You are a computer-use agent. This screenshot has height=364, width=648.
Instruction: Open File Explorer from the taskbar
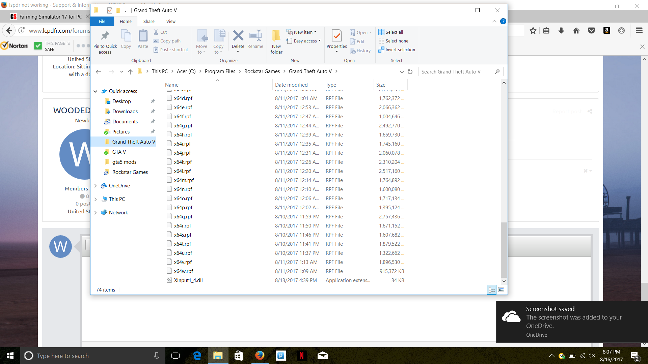[218, 356]
